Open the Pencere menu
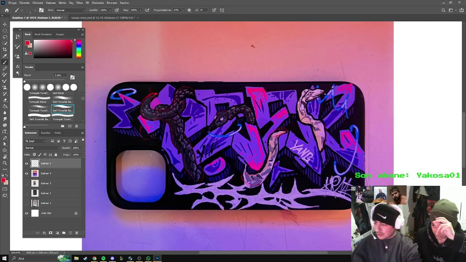Image resolution: width=466 pixels, height=262 pixels. tap(112, 3)
